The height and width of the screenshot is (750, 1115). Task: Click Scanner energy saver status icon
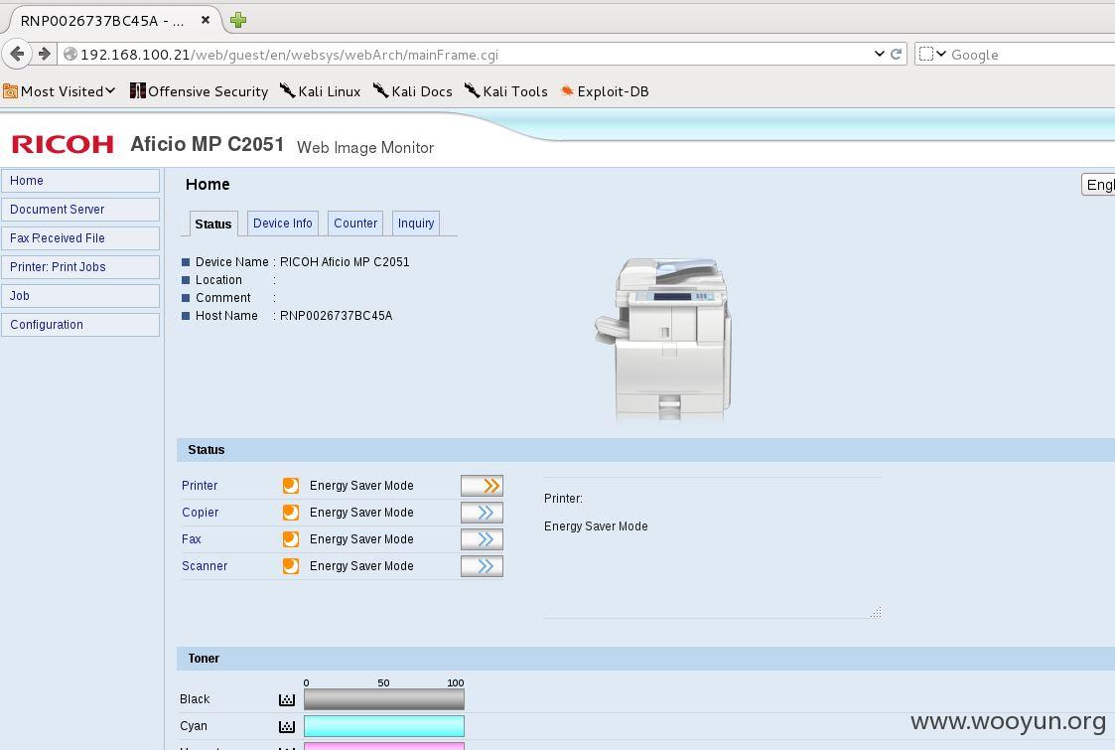291,565
